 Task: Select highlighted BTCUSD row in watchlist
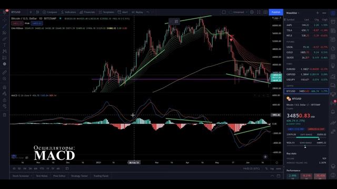(306, 91)
